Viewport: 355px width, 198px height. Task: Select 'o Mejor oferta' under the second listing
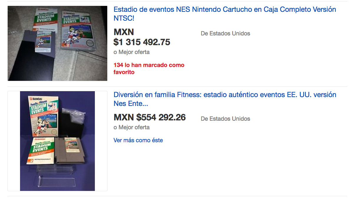click(x=132, y=127)
